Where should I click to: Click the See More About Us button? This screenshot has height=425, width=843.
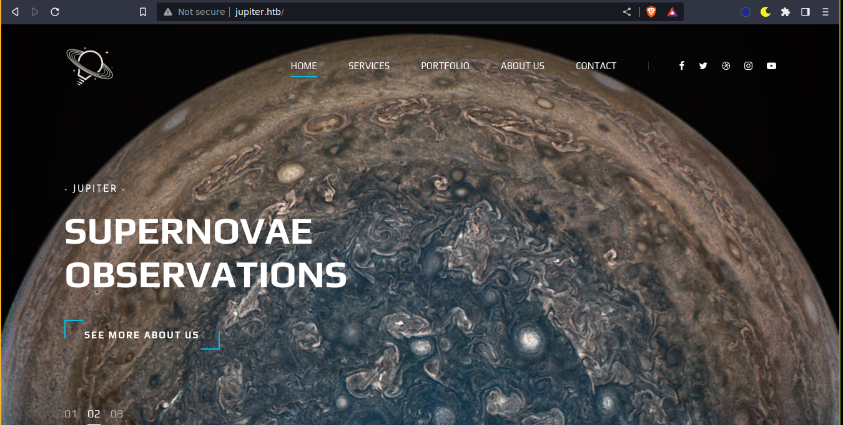point(142,335)
